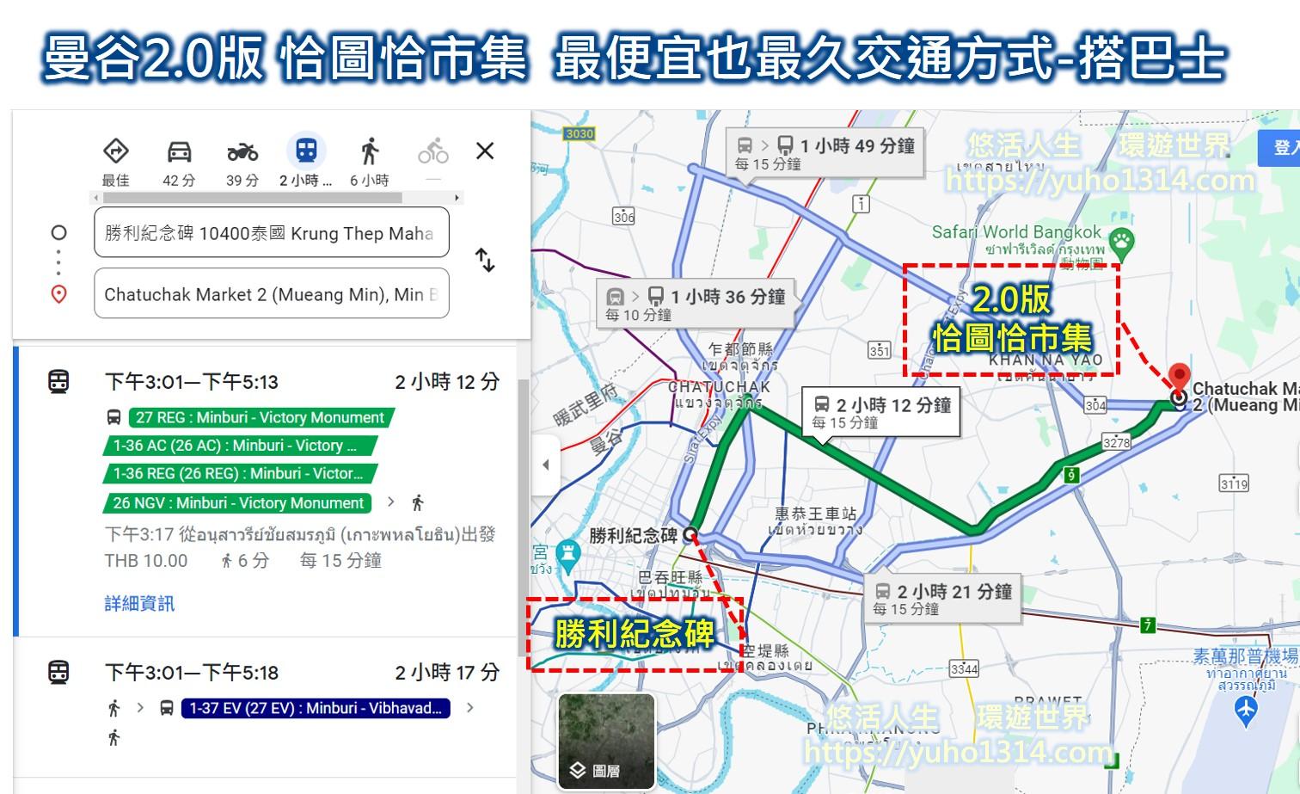Edit the destination field Chatuchak Market 2
The image size is (1300, 794).
(272, 294)
